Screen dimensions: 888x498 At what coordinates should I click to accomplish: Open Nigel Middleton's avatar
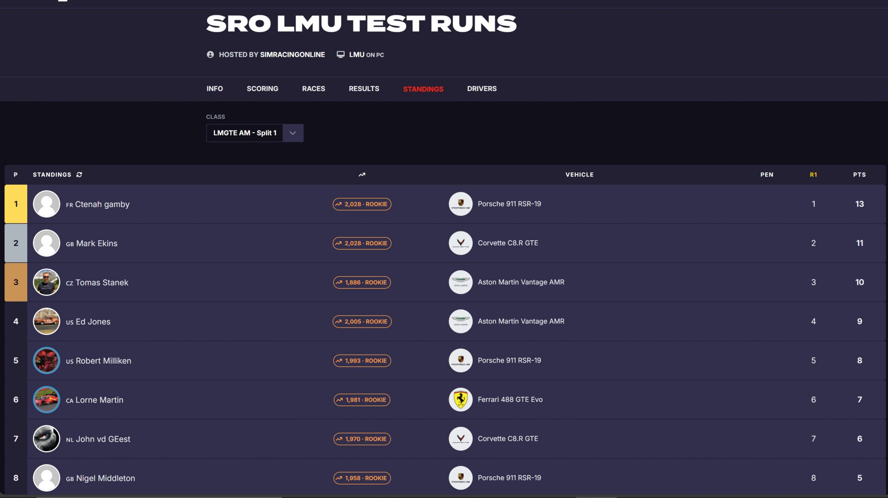[47, 478]
